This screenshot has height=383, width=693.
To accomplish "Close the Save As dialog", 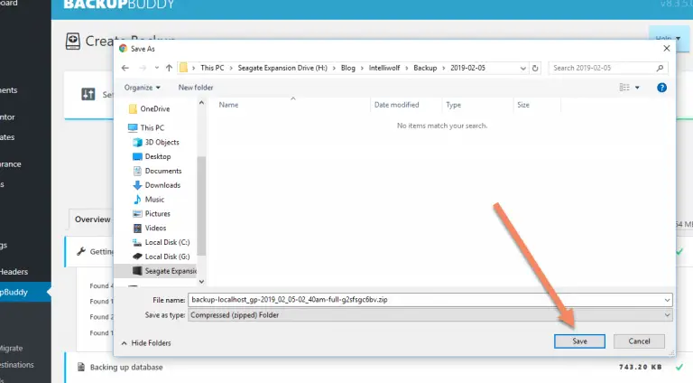I will click(667, 48).
